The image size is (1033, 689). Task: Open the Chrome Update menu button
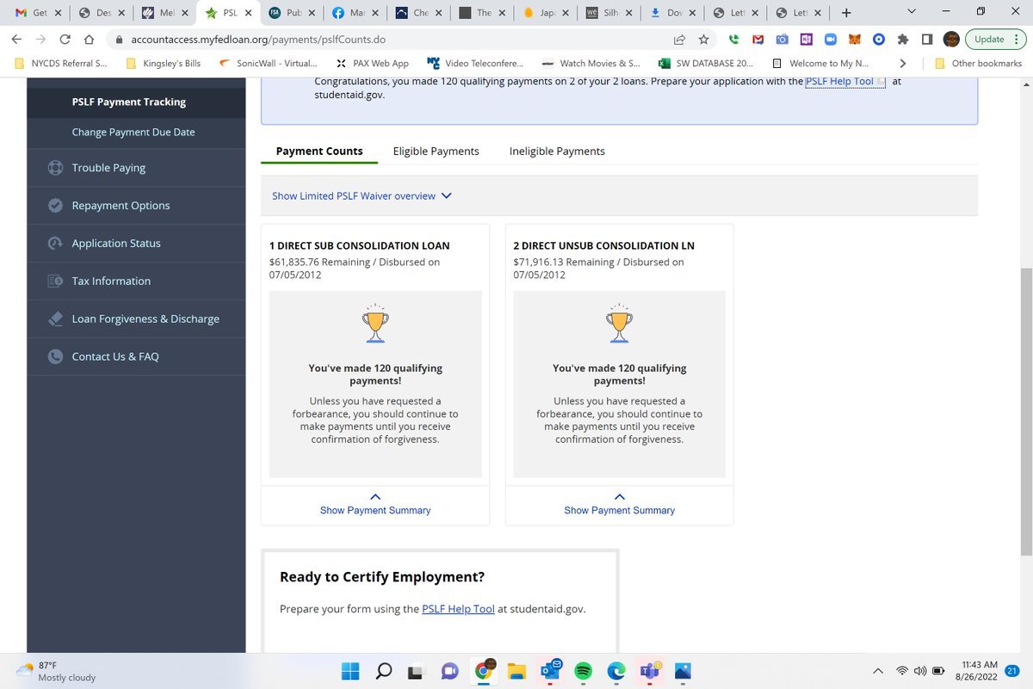[x=994, y=40]
